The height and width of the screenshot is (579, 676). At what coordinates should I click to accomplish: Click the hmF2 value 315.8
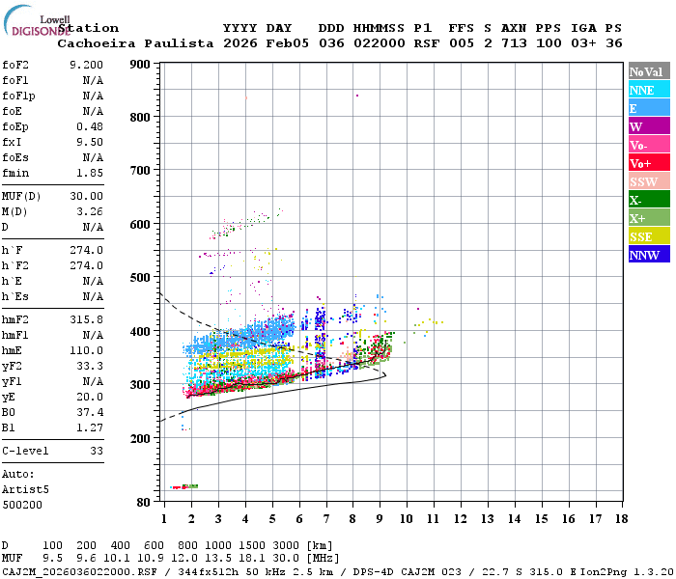point(86,319)
